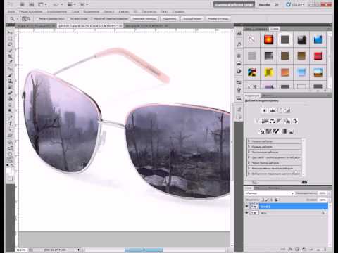
Task: Click the create new layer icon
Action: click(x=318, y=249)
